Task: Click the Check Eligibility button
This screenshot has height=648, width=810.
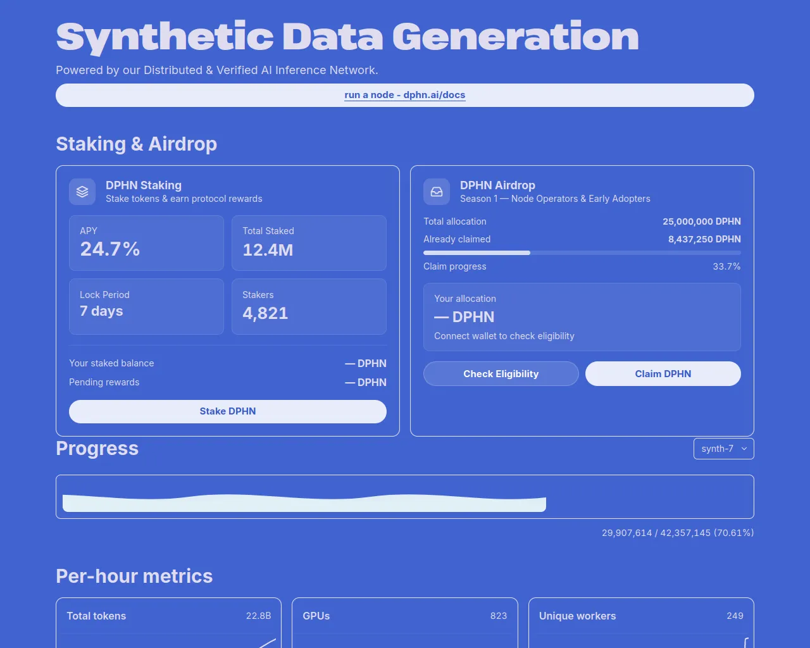Action: [x=501, y=374]
